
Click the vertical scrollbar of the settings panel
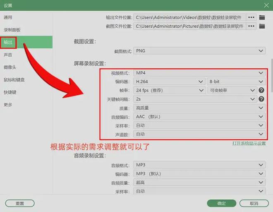[x=271, y=75]
